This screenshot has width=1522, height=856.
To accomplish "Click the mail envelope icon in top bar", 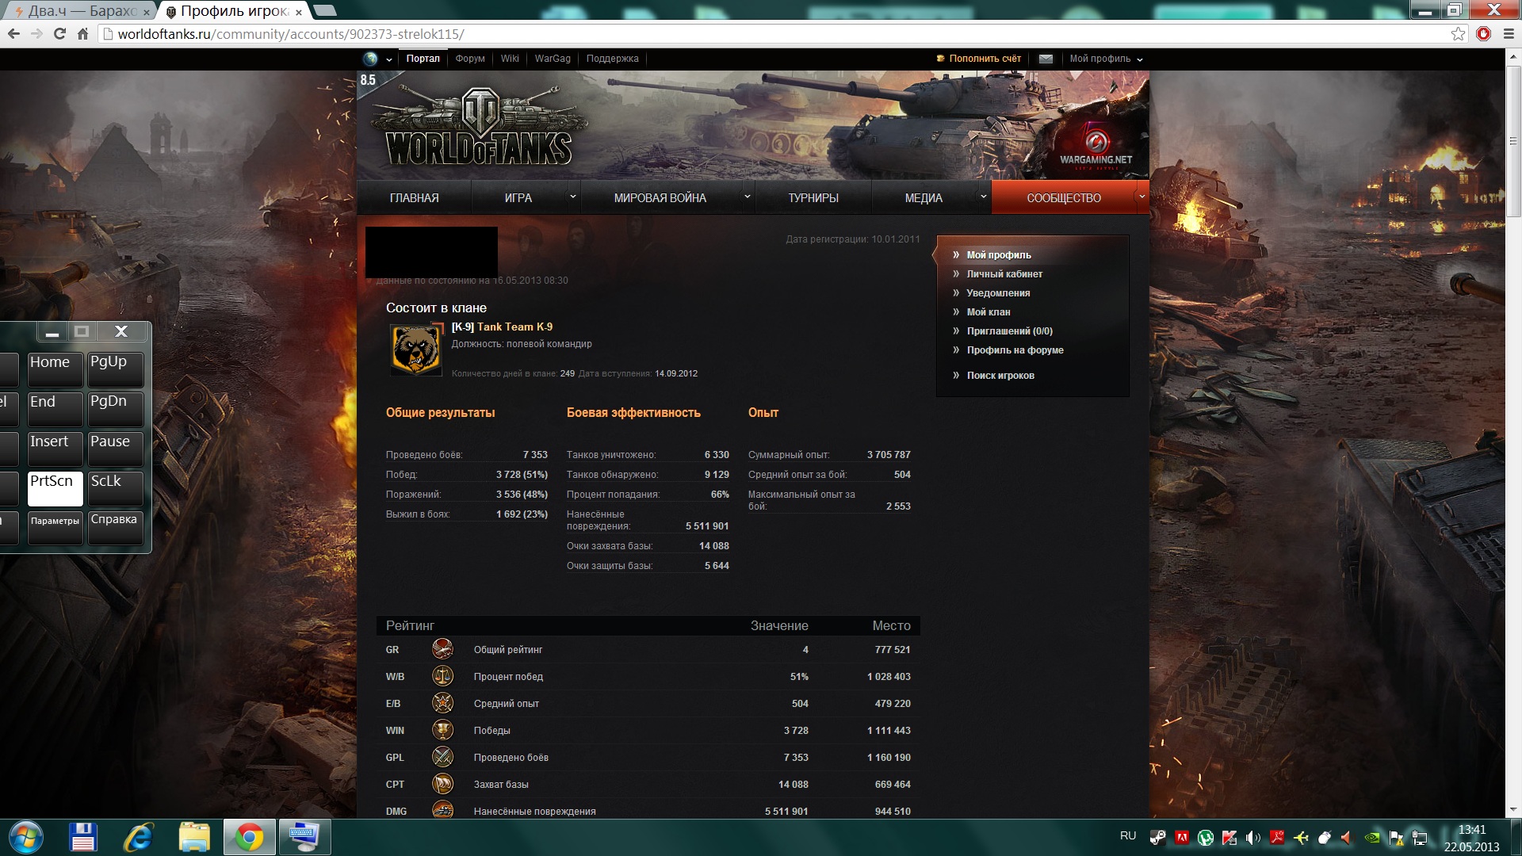I will click(1046, 59).
